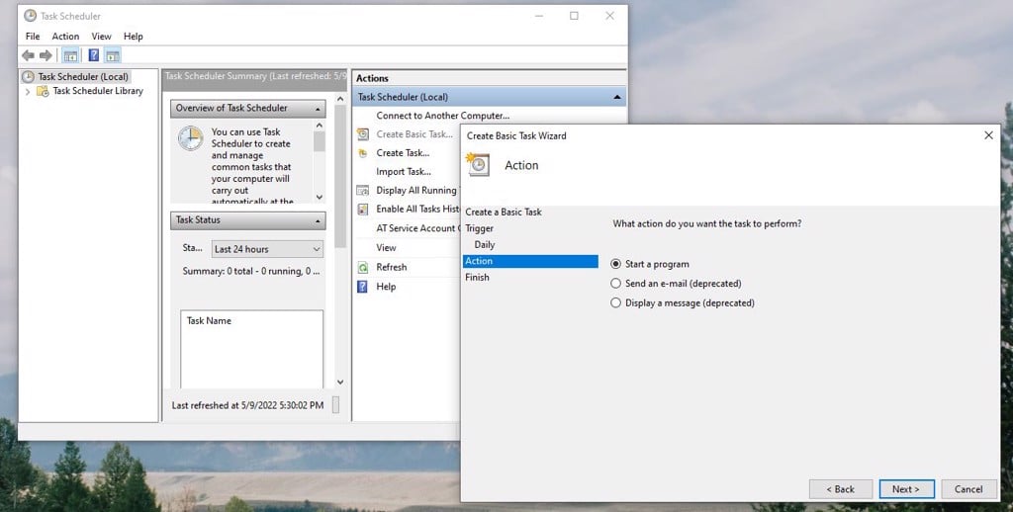Open the Help menu
1013x512 pixels.
(134, 37)
